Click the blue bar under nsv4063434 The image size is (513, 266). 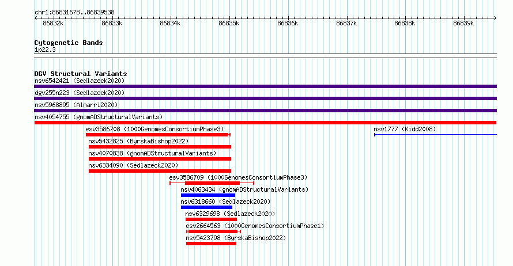point(208,195)
